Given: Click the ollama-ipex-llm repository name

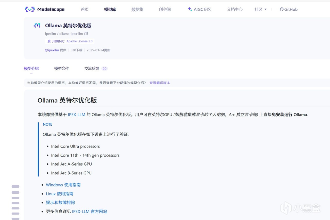Looking at the screenshot, I should [x=71, y=34].
